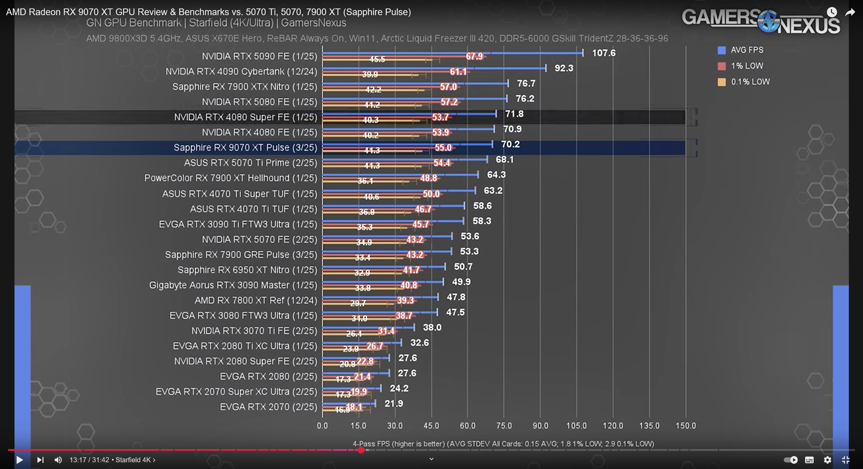
Task: Click the NVIDIA RTX 4080 Super FE label
Action: click(x=245, y=117)
